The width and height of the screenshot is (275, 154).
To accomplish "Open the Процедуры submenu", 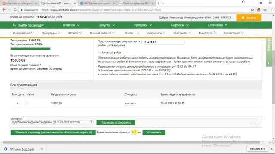I will (x=51, y=33).
